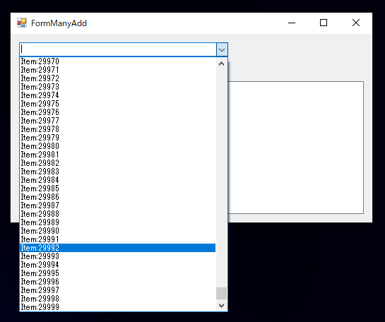The width and height of the screenshot is (385, 322).
Task: Choose Item:29984 option
Action: click(x=117, y=180)
